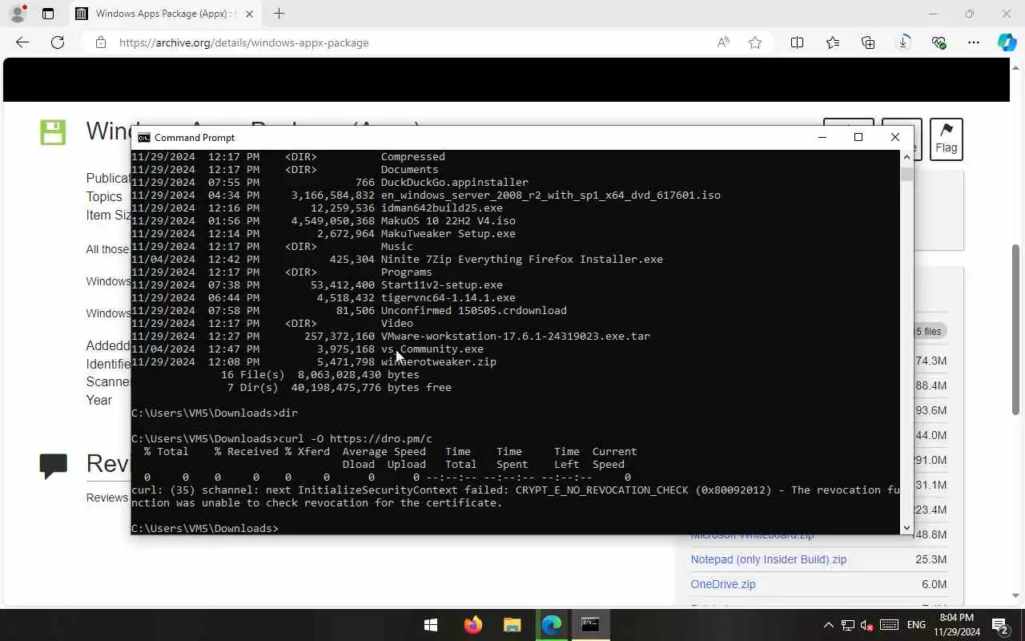Open Edge tab actions menu icon
Screen dimensions: 1025x641
(48, 14)
